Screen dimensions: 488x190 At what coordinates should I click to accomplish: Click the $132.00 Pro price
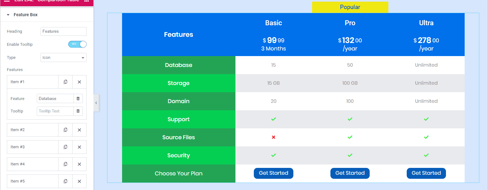pos(350,40)
